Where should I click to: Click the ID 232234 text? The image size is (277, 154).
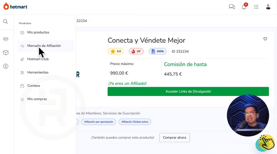pos(180,51)
